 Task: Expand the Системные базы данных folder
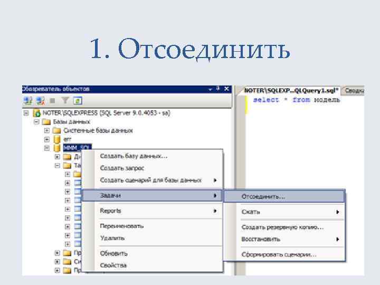pos(47,131)
